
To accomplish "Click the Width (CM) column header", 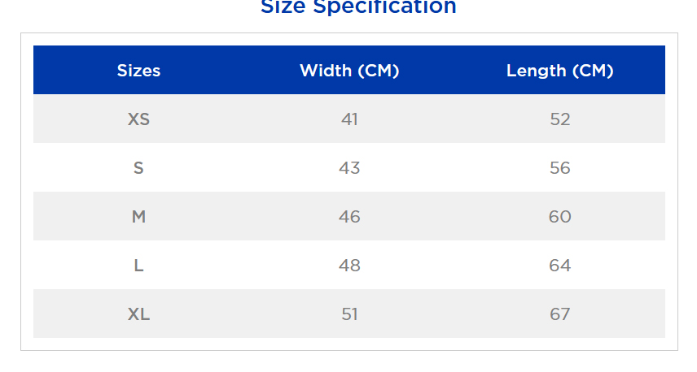I will tap(349, 71).
